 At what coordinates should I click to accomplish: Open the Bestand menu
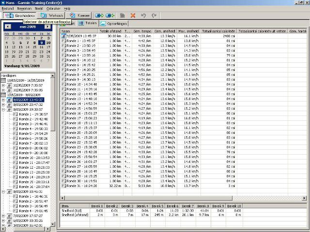tap(7, 9)
